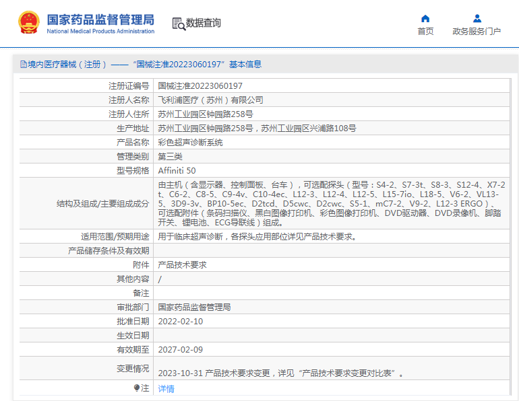Click the 型号规格 row label
Viewport: 519px width, 401px height.
(133, 170)
